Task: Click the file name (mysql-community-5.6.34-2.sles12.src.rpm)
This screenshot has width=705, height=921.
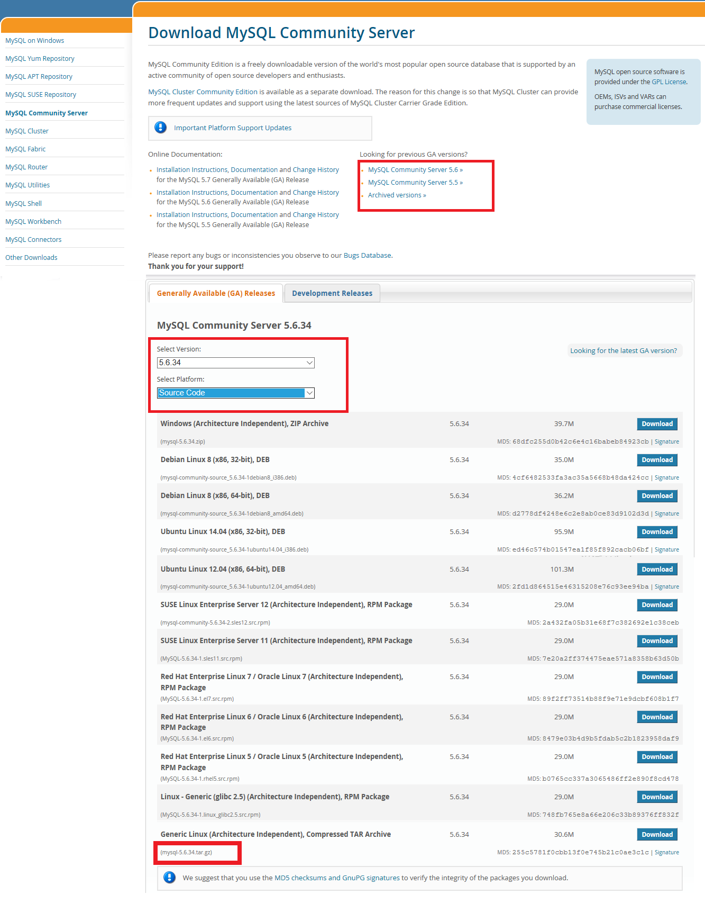Action: pyautogui.click(x=215, y=623)
